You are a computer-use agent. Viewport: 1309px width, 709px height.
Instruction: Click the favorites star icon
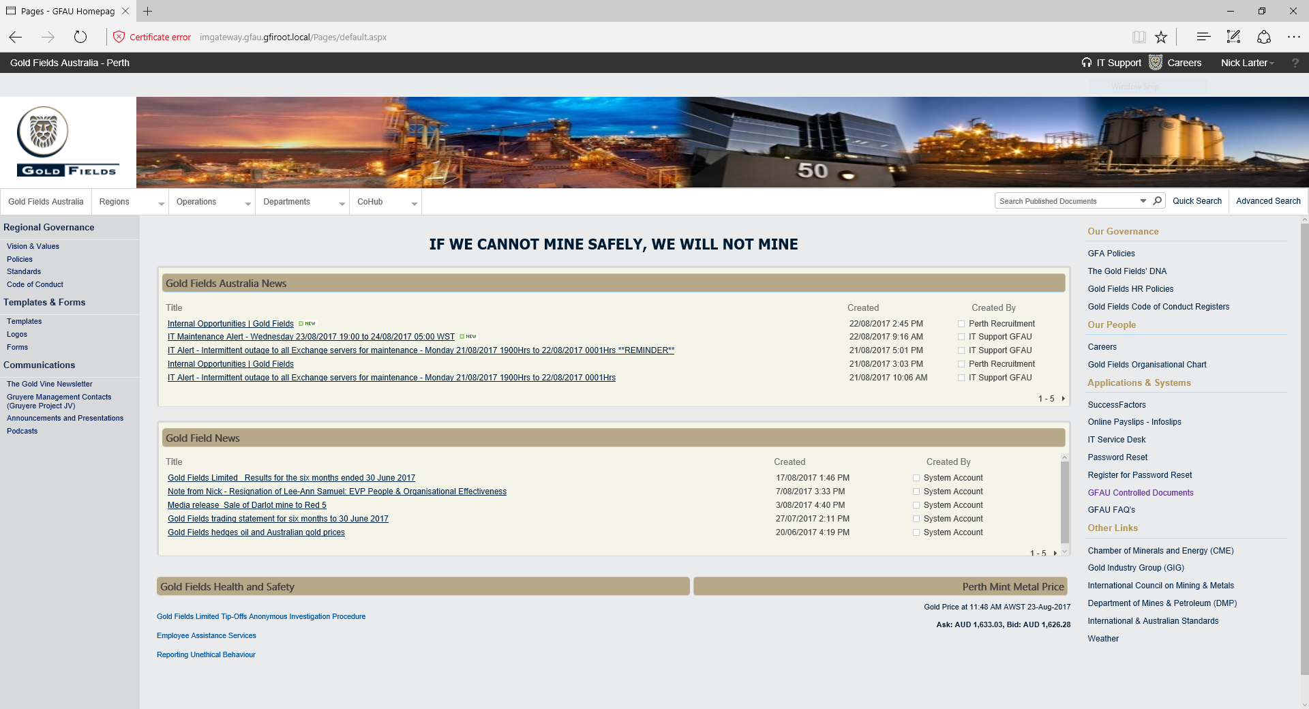pos(1161,37)
